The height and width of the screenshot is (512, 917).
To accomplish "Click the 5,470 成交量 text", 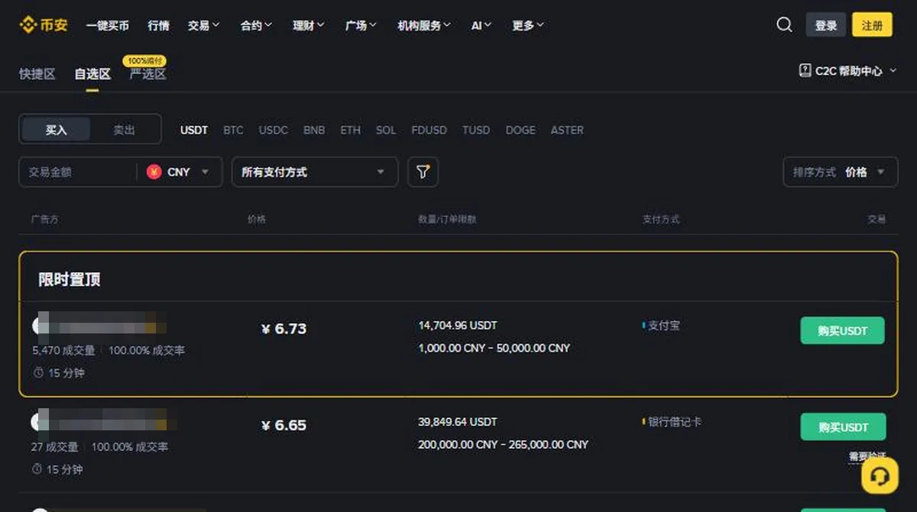I will tap(63, 350).
